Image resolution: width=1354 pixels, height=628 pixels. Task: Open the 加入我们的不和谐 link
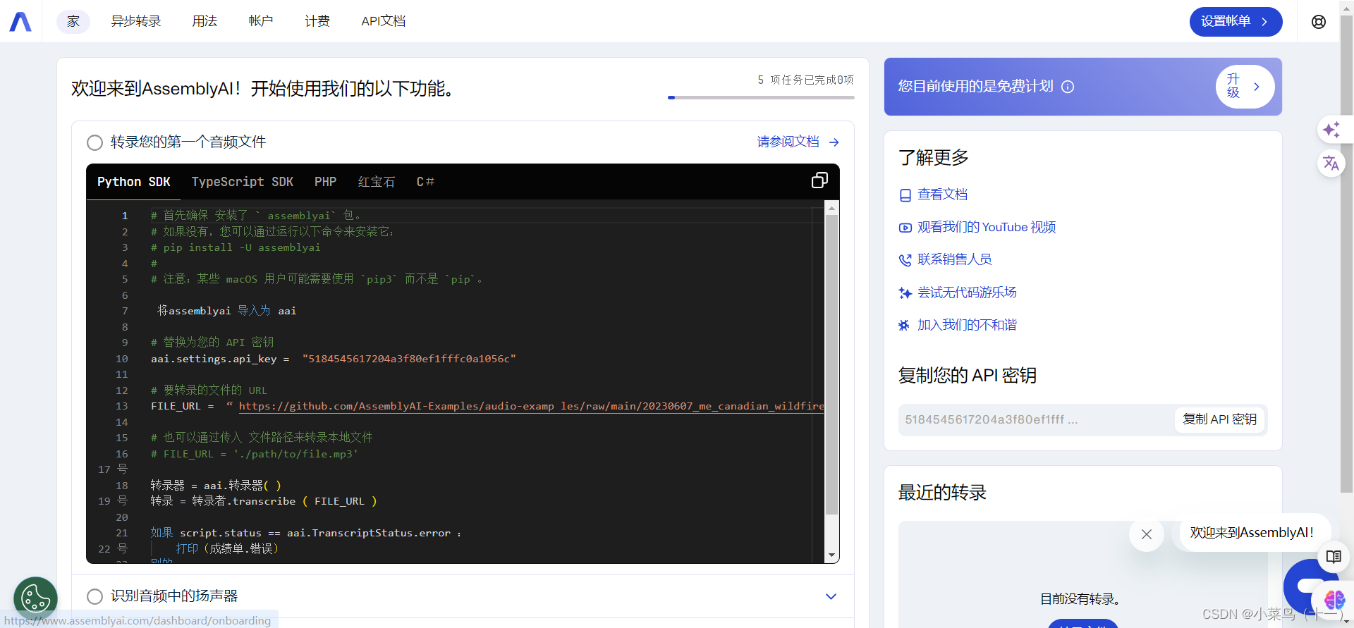(x=967, y=325)
